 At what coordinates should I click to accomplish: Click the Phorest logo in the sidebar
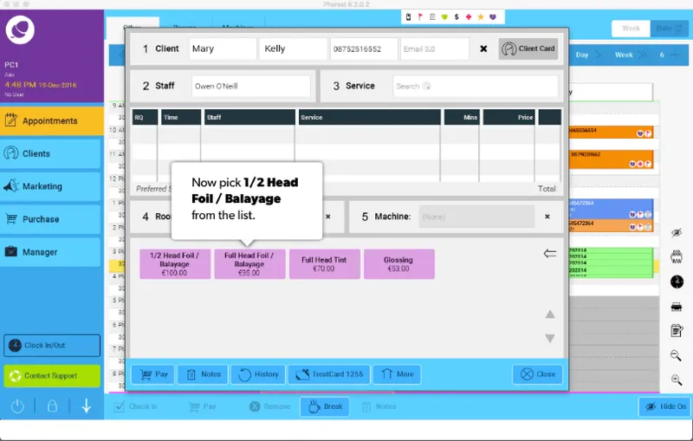click(x=20, y=29)
